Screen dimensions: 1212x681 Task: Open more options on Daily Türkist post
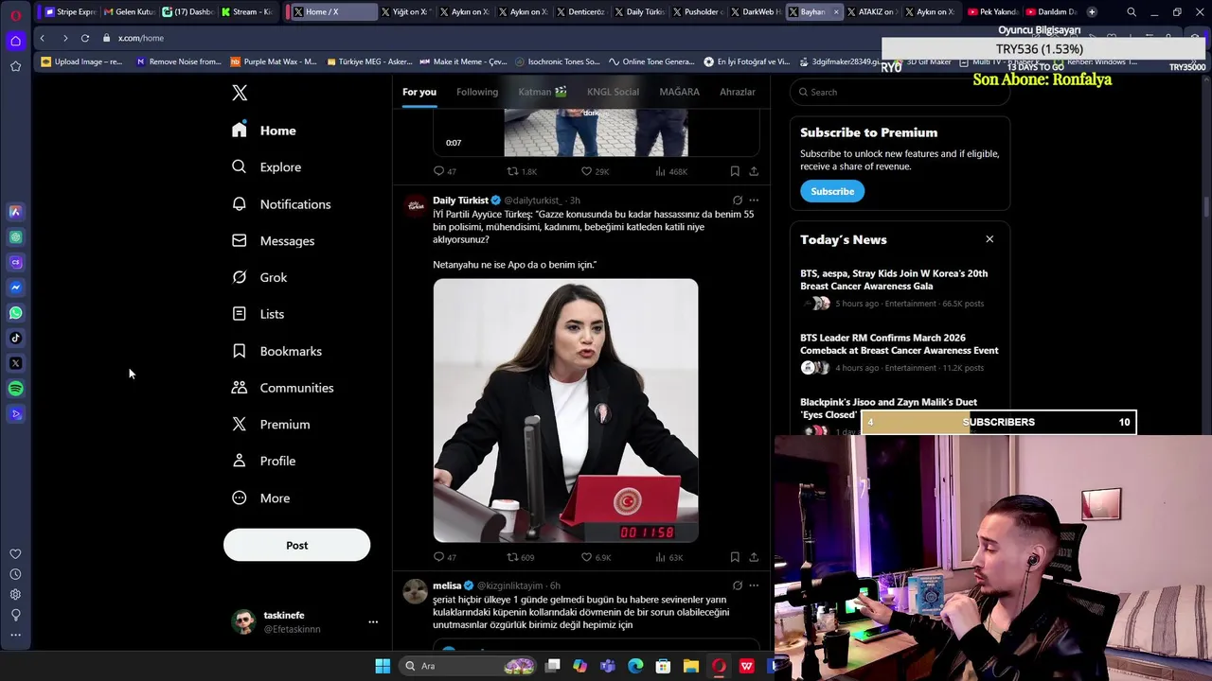point(754,201)
